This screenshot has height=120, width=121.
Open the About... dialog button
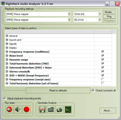(x=108, y=111)
